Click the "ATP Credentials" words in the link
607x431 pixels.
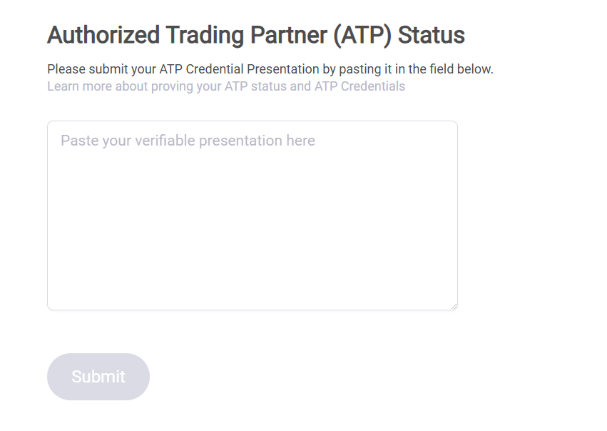[x=359, y=86]
